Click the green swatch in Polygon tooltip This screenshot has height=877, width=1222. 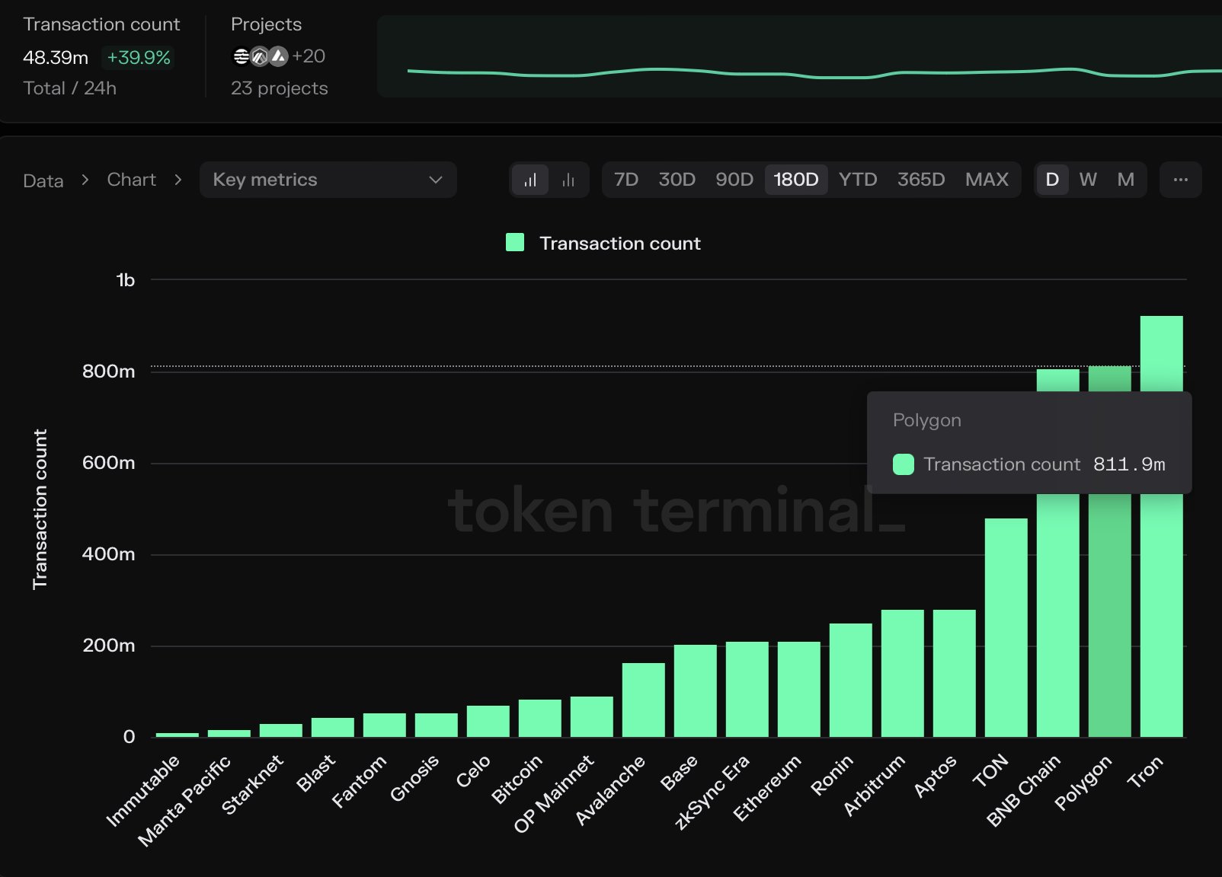904,464
